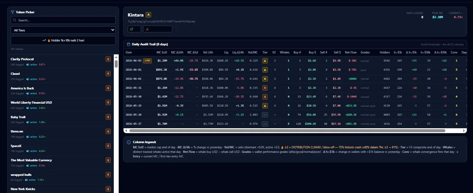Open Kintara's external link icon button
This screenshot has height=193, width=473.
tap(134, 29)
